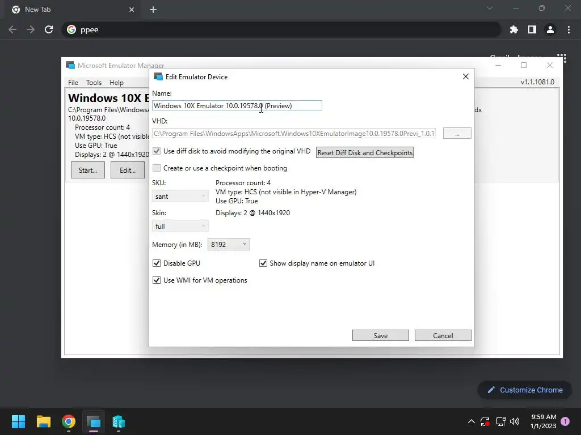This screenshot has width=581, height=435.
Task: Click the emulator Name text field
Action: (x=237, y=105)
